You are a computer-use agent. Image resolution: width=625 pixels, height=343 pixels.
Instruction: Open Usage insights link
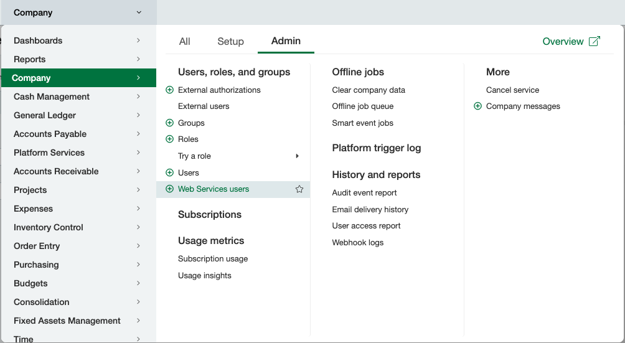click(x=204, y=276)
